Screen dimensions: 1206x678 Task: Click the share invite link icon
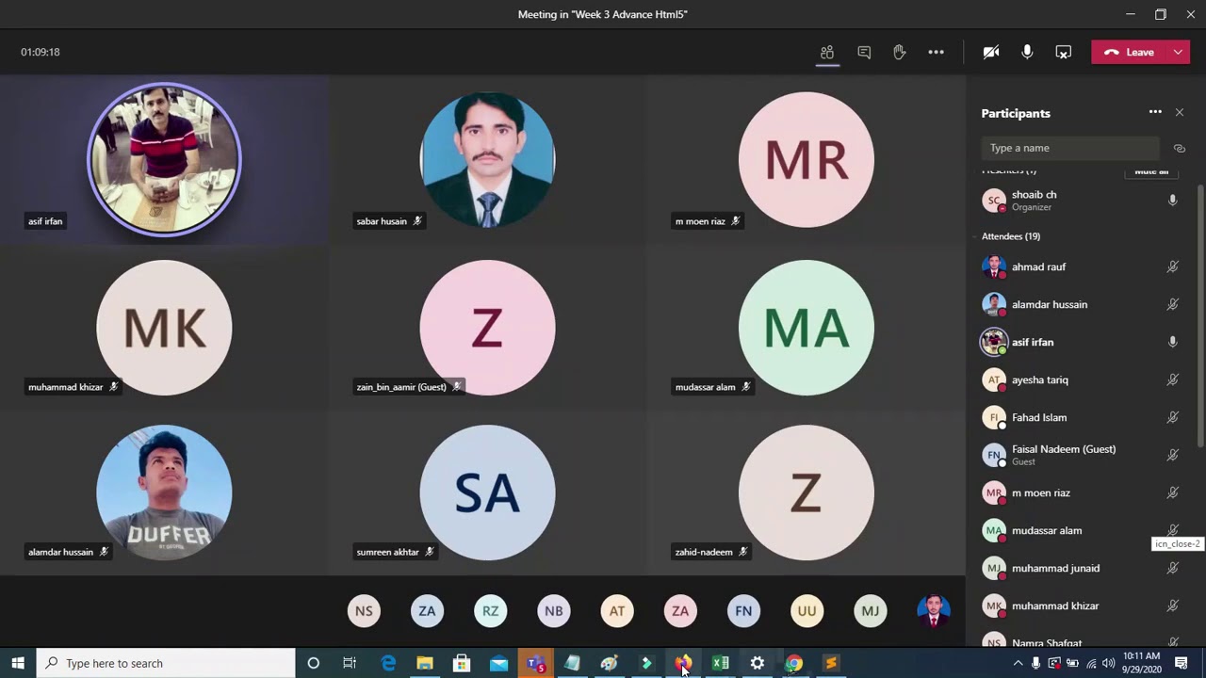pos(1179,148)
